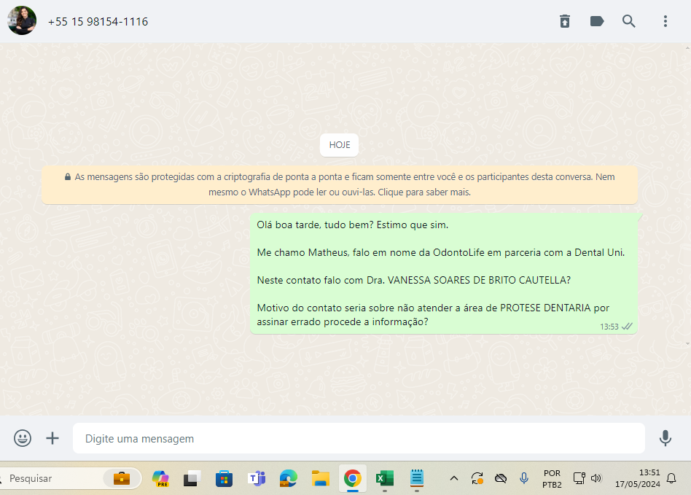Launch Microsoft Store from the taskbar

click(224, 478)
